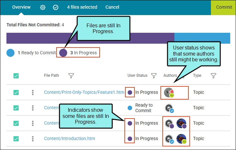236x150 pixels.
Task: Toggle the select-all checkbox in table header
Action: [16, 76]
